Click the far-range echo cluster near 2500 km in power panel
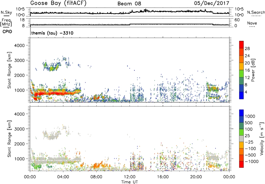The height and width of the screenshot is (184, 265). pyautogui.click(x=52, y=66)
